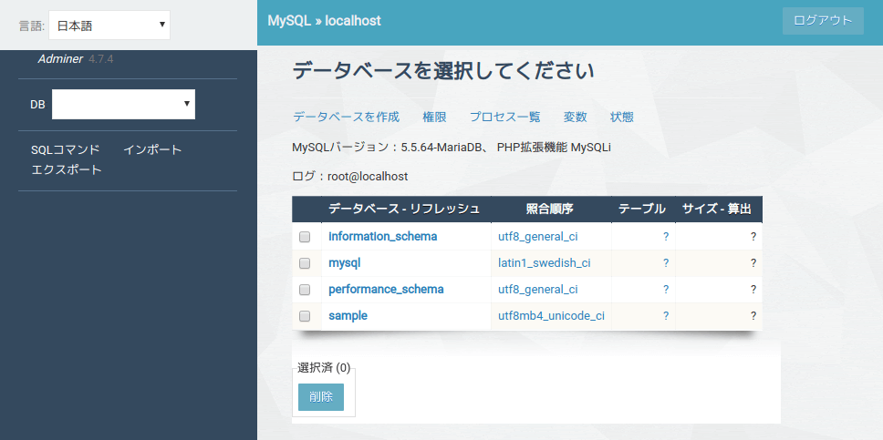Check the mysql database row checkbox

pyautogui.click(x=306, y=263)
